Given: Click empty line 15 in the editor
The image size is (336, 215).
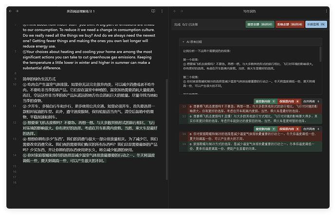Looking at the screenshot, I should click(x=90, y=166).
